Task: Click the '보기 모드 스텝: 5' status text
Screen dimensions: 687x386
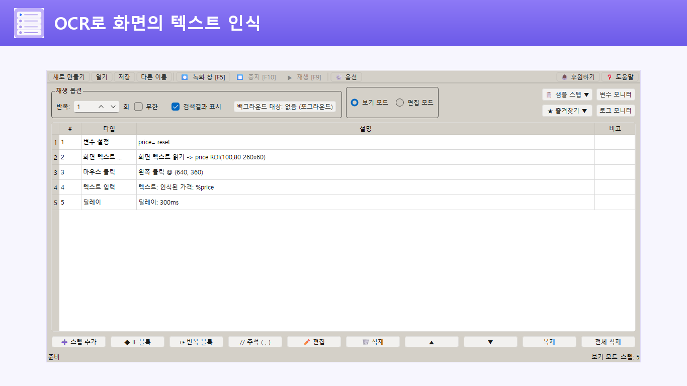Action: coord(616,357)
